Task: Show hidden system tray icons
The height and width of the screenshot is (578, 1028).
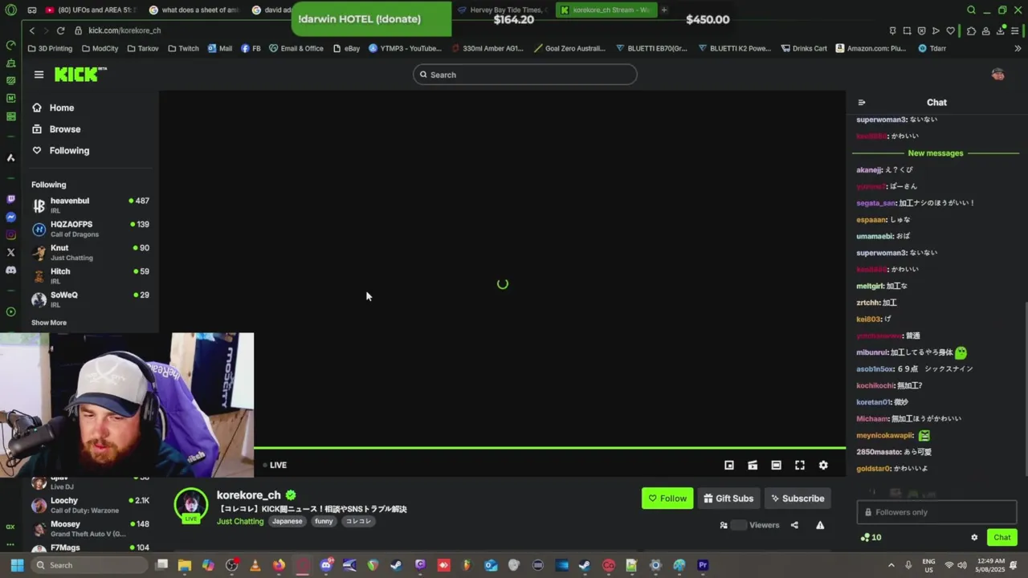Action: [891, 565]
